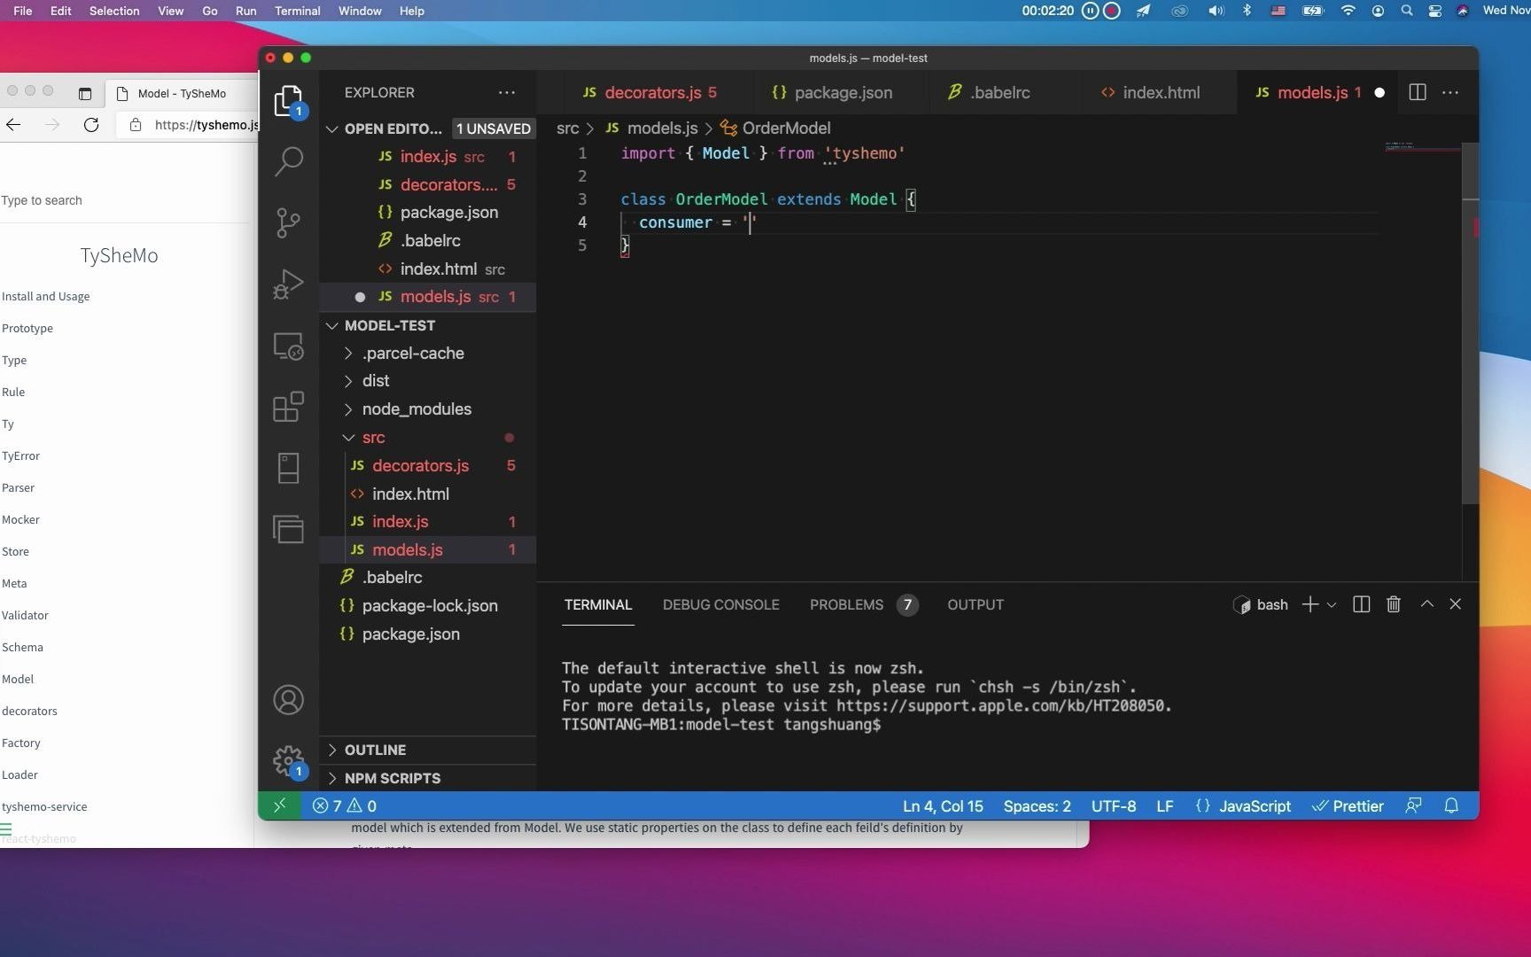Image resolution: width=1531 pixels, height=957 pixels.
Task: Click the code minimap in editor
Action: (1421, 147)
